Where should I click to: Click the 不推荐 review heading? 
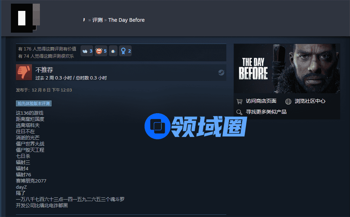point(44,70)
